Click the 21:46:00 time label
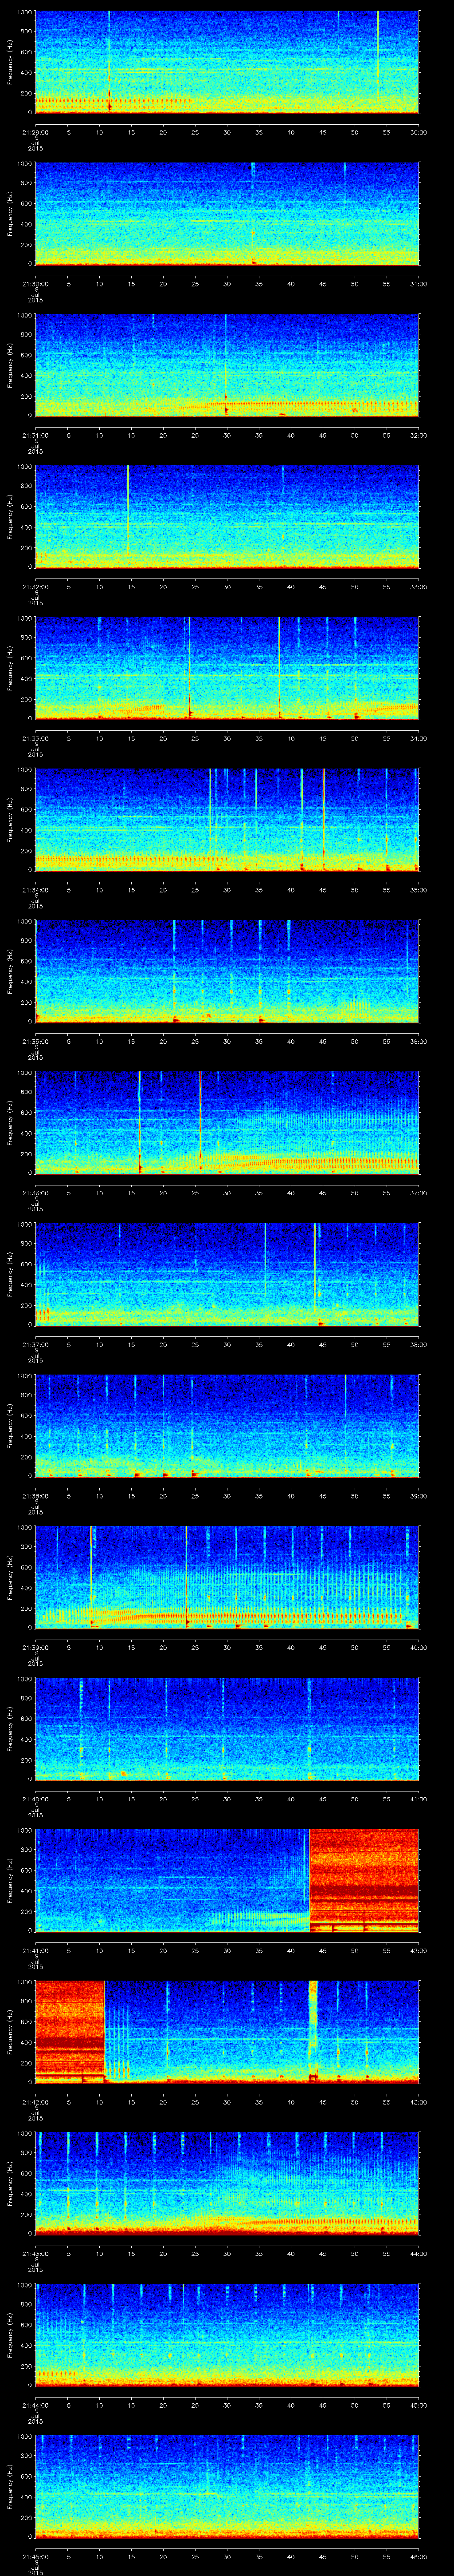This screenshot has width=454, height=2576. [x=419, y=2555]
